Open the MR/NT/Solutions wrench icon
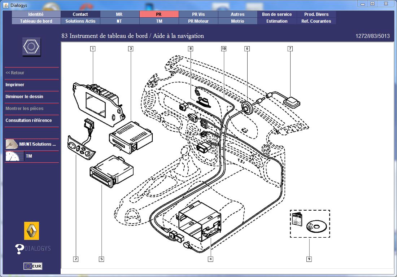The width and height of the screenshot is (397, 277). tap(12, 144)
